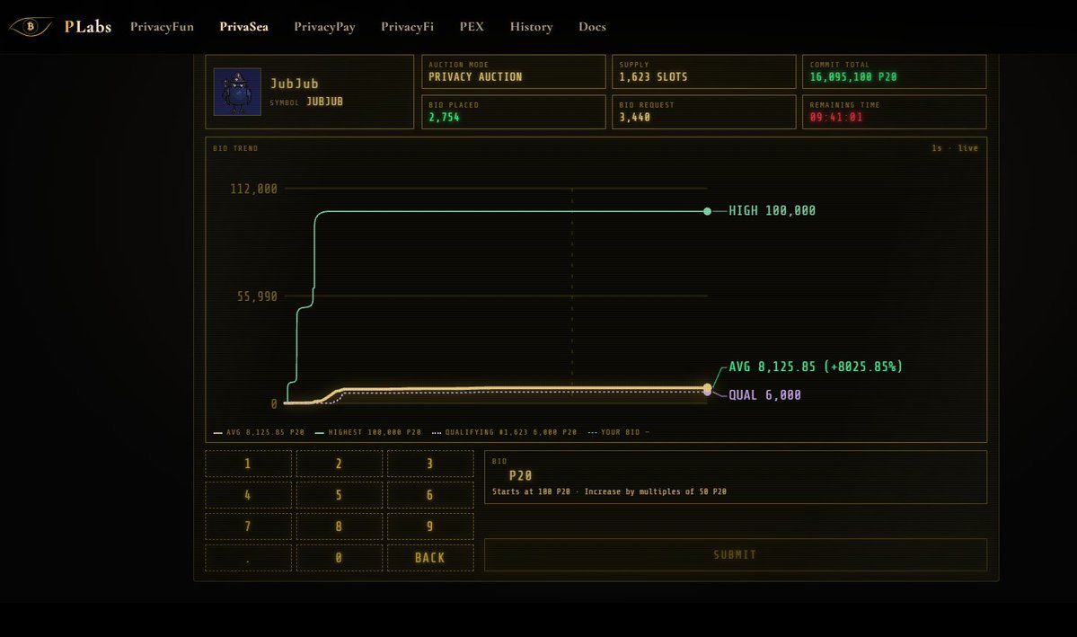Click the SUBMIT bid button
Screen dimensions: 1077x637
(x=736, y=554)
